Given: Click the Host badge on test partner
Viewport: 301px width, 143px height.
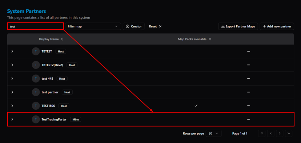Looking at the screenshot, I should [x=67, y=92].
